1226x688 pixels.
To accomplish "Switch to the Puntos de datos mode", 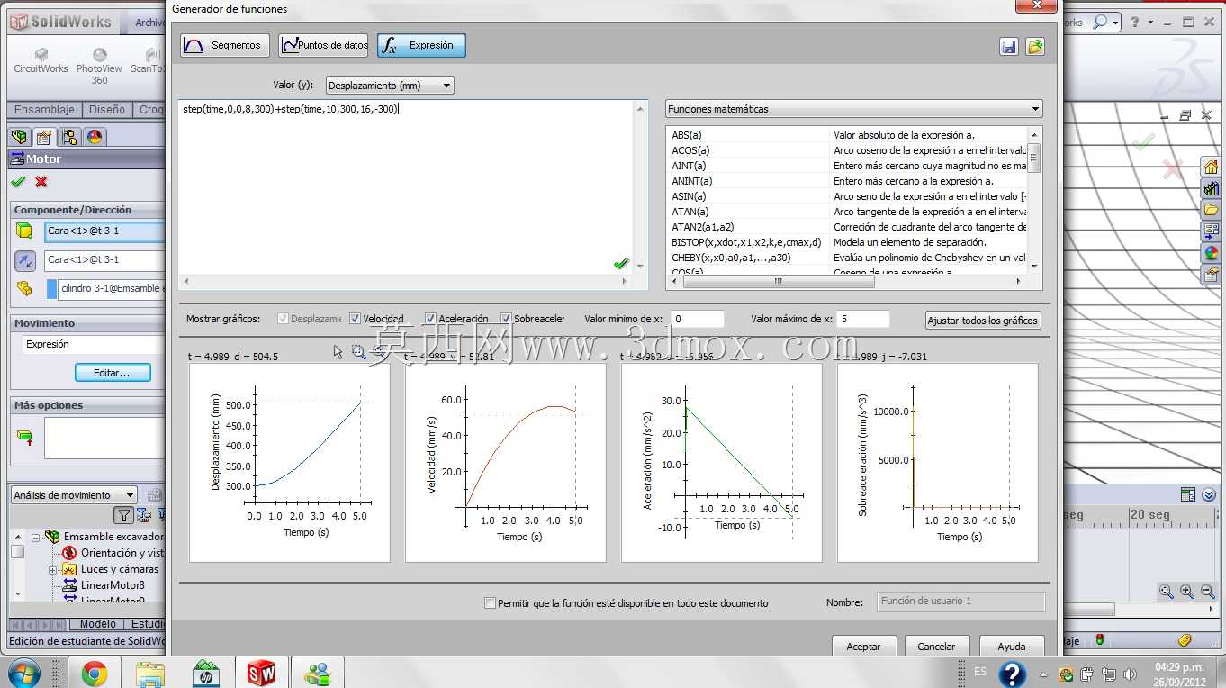I will click(x=323, y=45).
